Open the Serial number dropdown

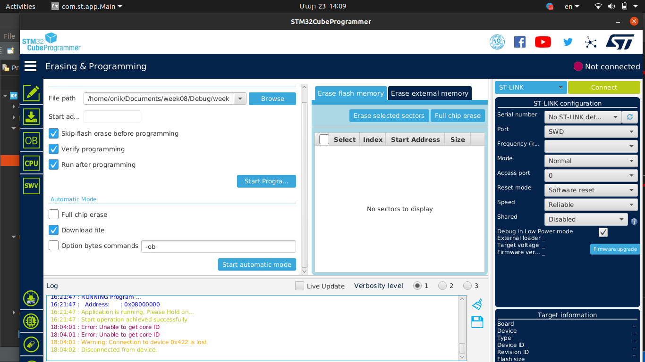tap(583, 117)
